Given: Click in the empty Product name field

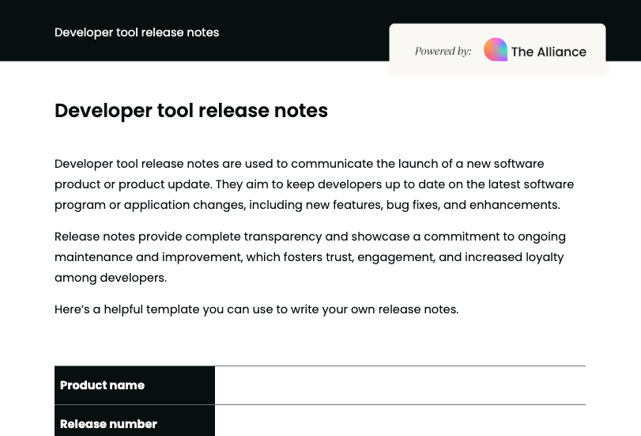Looking at the screenshot, I should coord(400,385).
